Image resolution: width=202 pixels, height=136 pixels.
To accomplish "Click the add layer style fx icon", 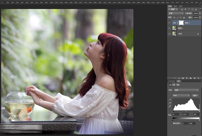I will (179, 78).
